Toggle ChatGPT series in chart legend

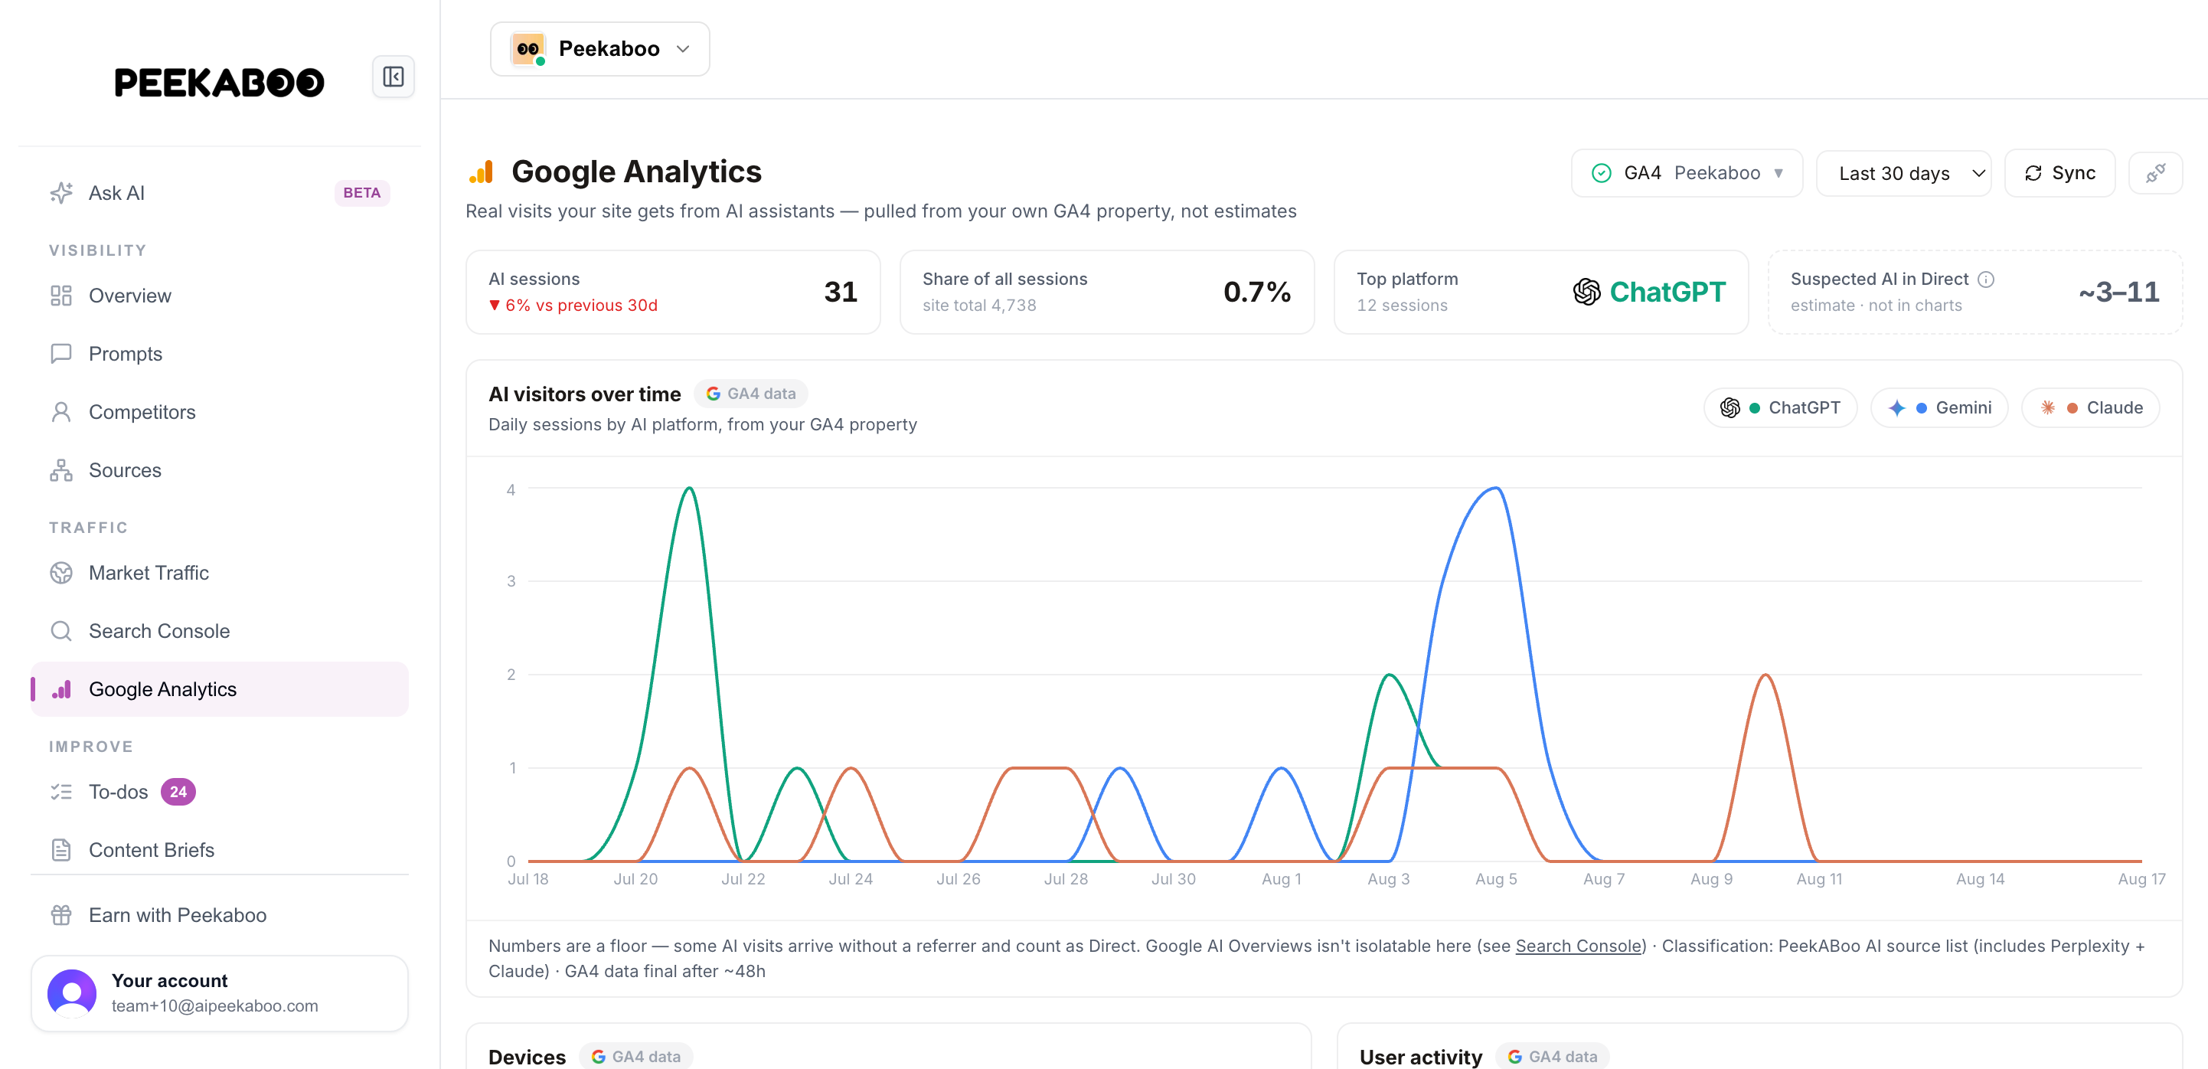[1780, 408]
